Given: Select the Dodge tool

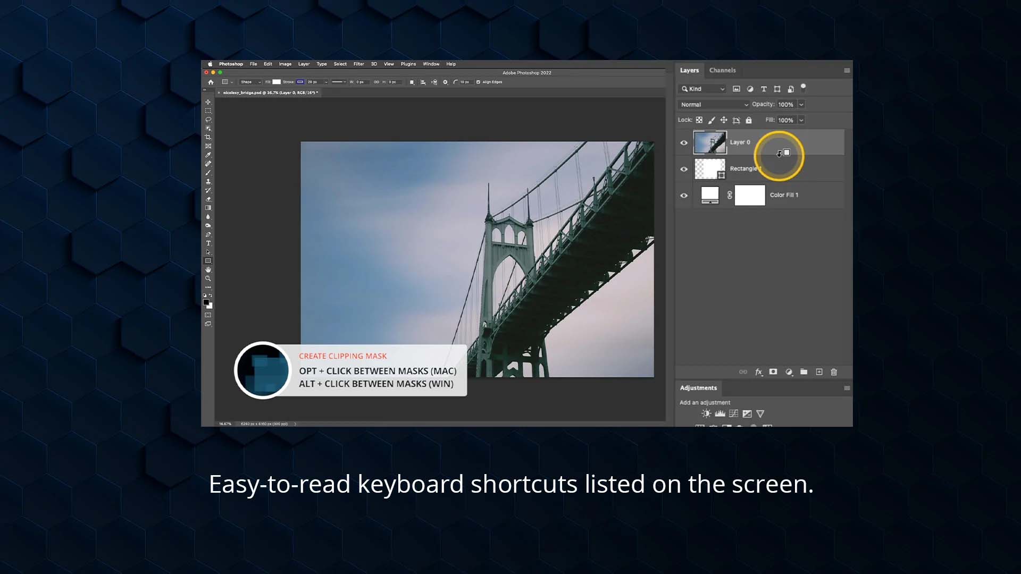Looking at the screenshot, I should pyautogui.click(x=208, y=225).
